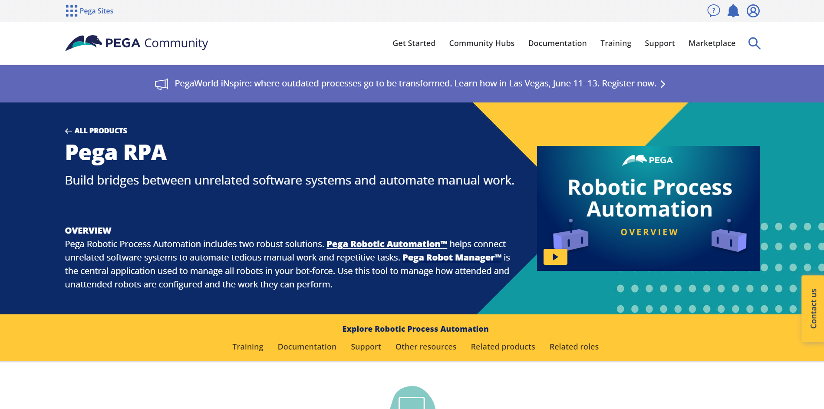The height and width of the screenshot is (409, 824).
Task: Play the Robotic Process Automation video
Action: point(555,257)
